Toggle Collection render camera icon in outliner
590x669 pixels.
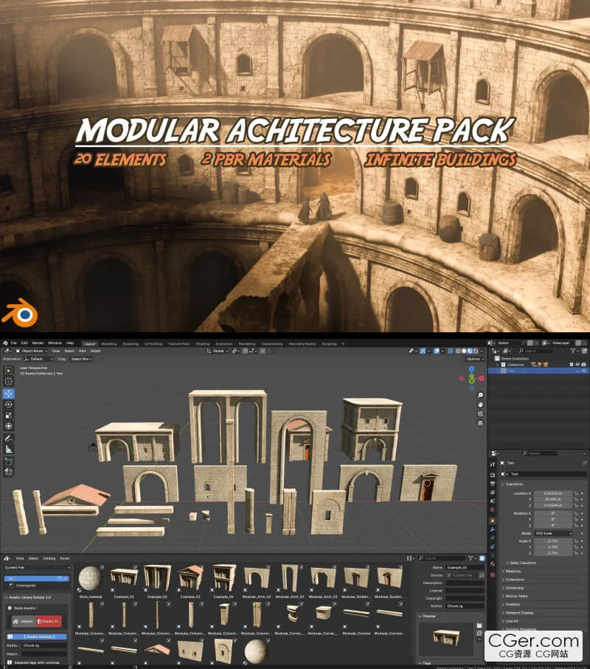click(583, 365)
